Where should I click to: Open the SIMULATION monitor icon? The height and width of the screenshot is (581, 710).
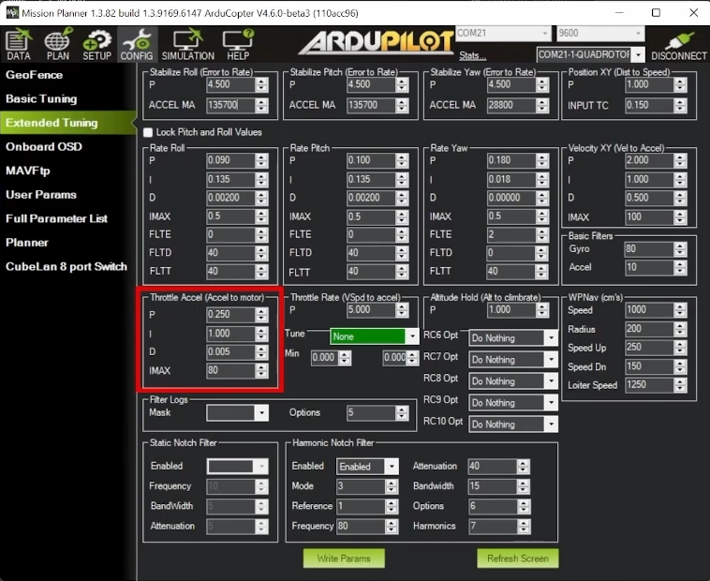[x=188, y=44]
